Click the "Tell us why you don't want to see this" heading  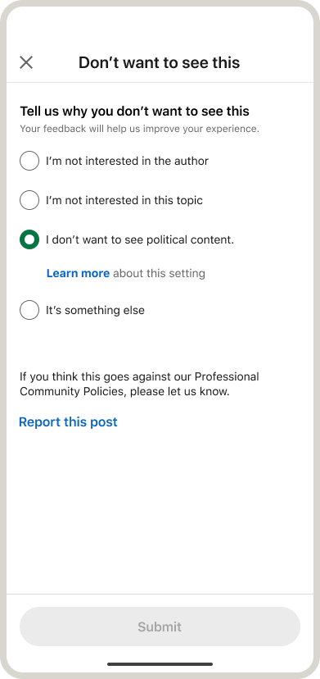134,112
